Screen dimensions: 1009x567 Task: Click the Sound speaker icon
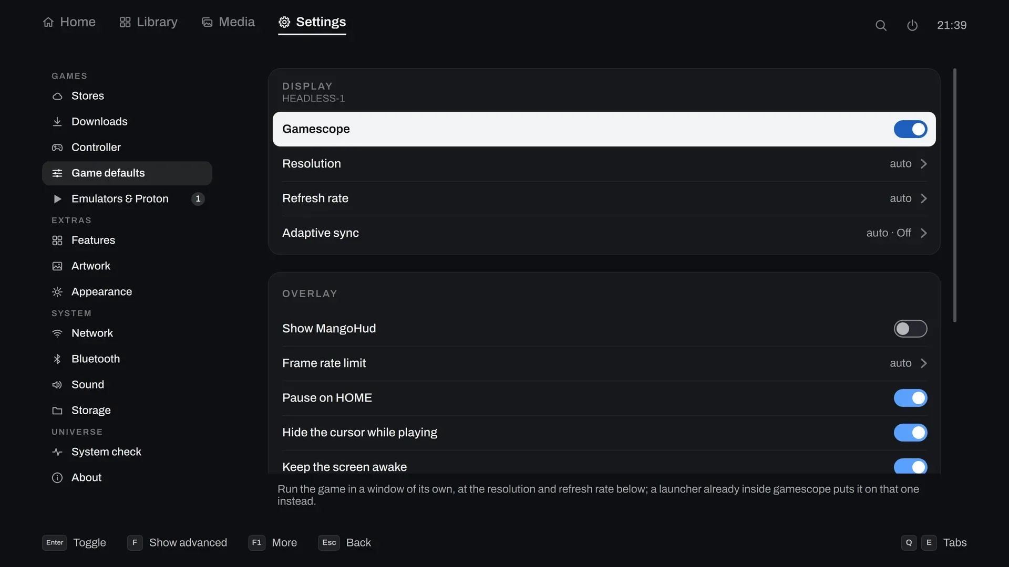pos(57,385)
